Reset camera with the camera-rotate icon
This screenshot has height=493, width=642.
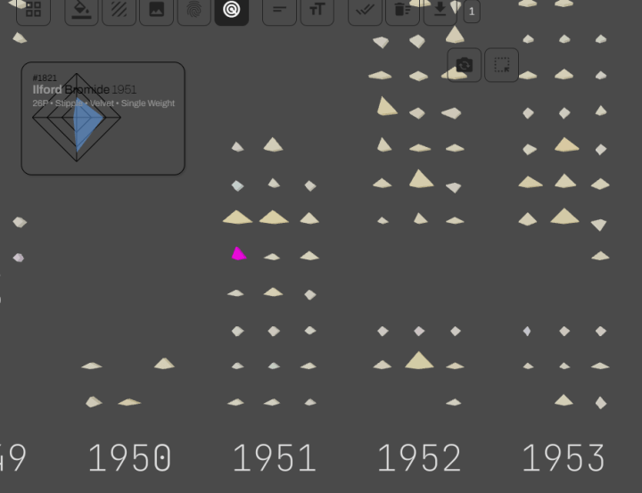tap(465, 65)
